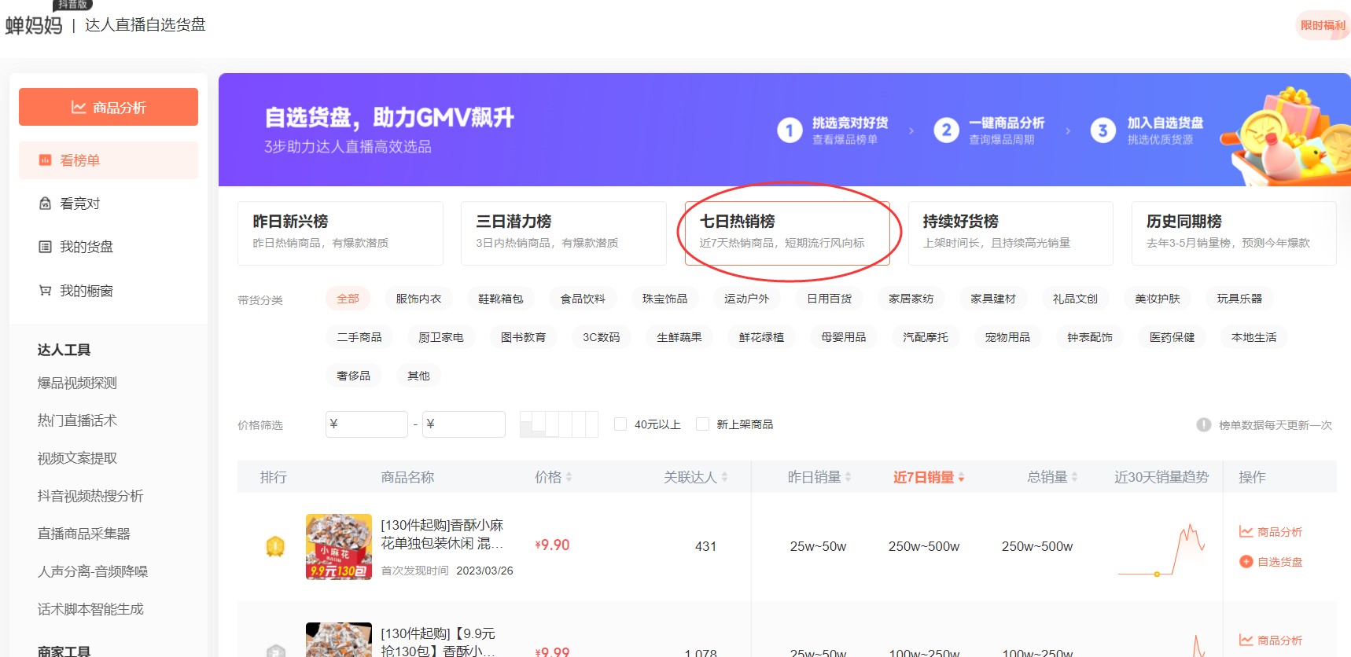
Task: Click the 看榜单 sidebar icon
Action: click(46, 160)
